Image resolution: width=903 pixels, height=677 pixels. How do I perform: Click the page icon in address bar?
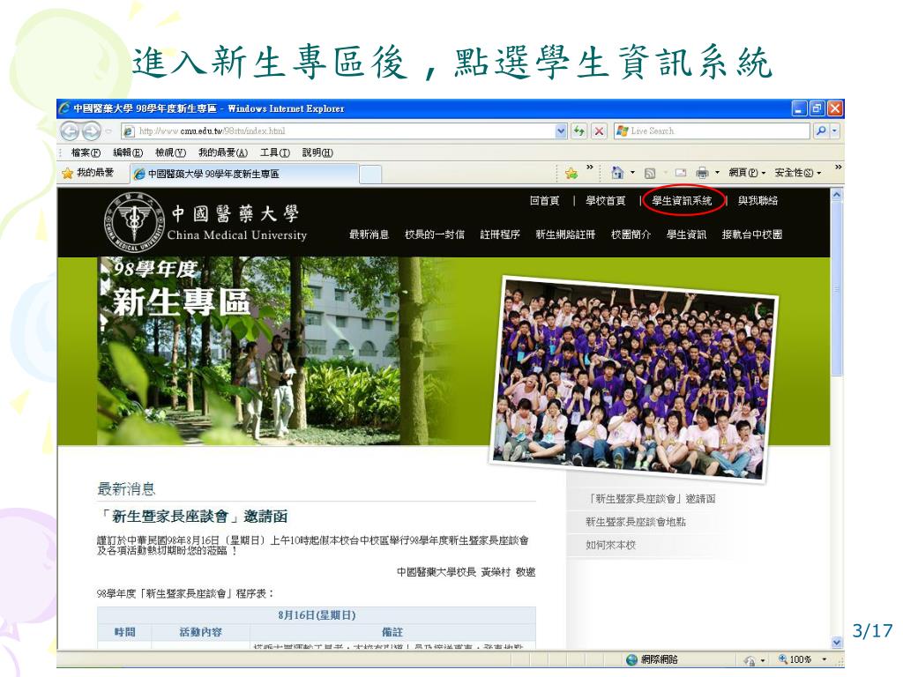click(129, 131)
